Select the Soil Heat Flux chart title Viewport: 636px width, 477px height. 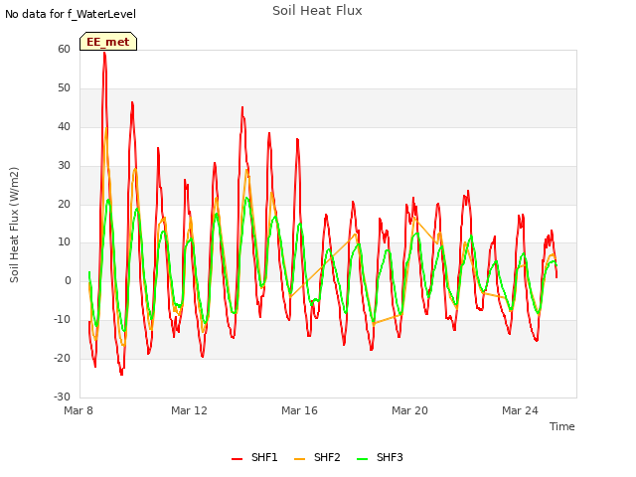317,11
